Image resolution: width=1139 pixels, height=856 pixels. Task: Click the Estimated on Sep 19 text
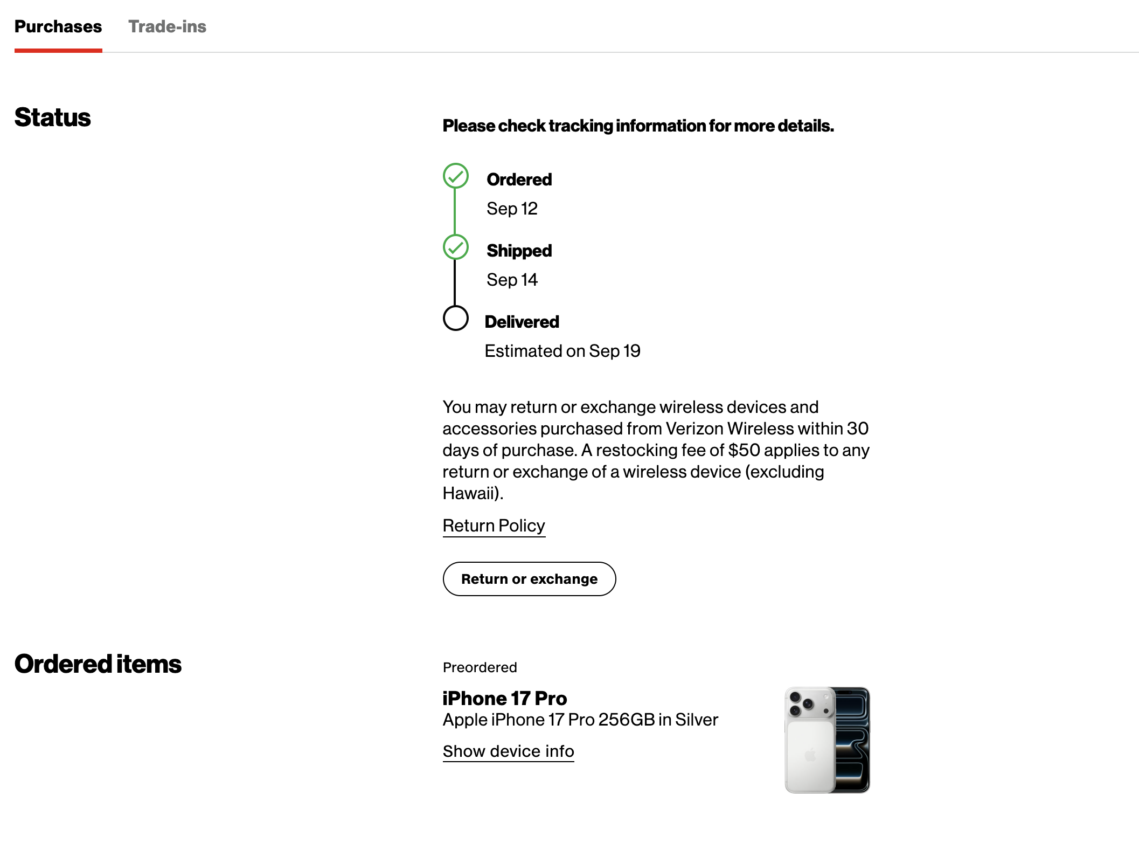[x=562, y=351]
